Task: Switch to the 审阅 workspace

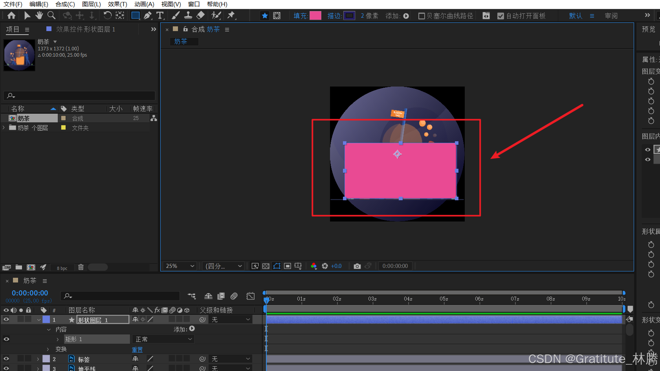Action: click(x=611, y=16)
